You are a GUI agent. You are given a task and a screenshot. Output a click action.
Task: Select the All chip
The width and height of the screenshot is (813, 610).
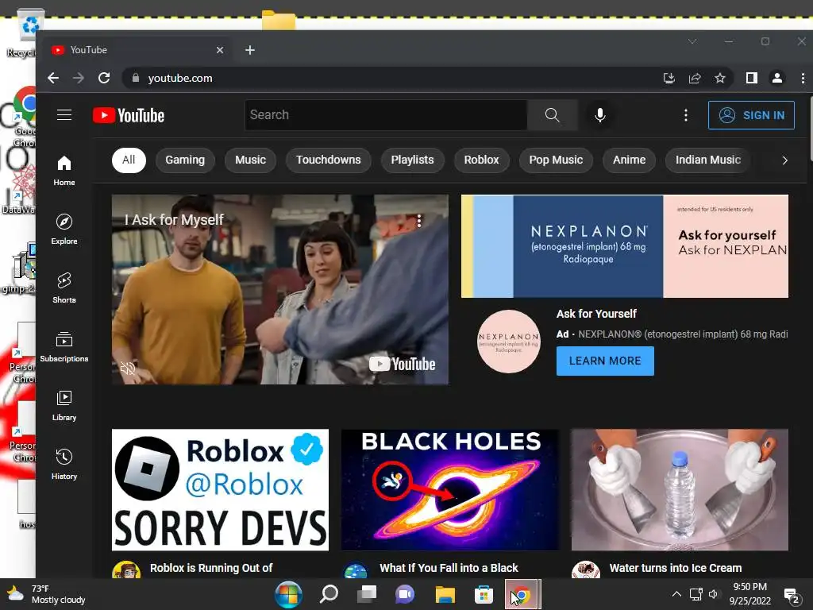click(x=129, y=160)
